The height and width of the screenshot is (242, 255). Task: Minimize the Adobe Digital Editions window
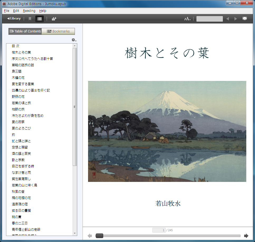230,3
